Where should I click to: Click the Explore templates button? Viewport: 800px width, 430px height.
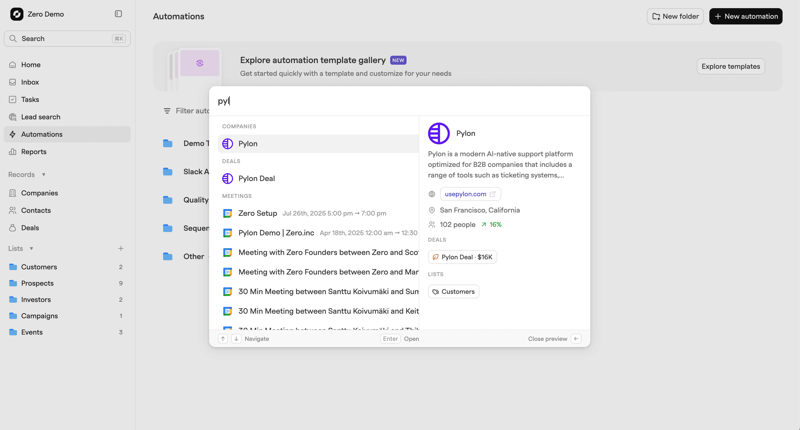(731, 66)
